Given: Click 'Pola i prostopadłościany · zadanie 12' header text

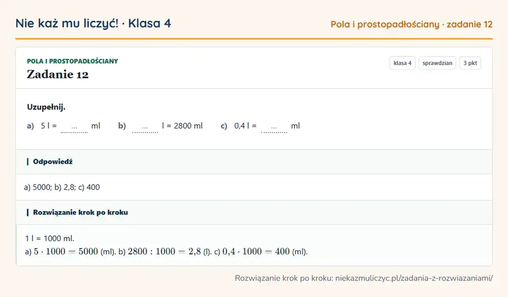Looking at the screenshot, I should coord(412,24).
